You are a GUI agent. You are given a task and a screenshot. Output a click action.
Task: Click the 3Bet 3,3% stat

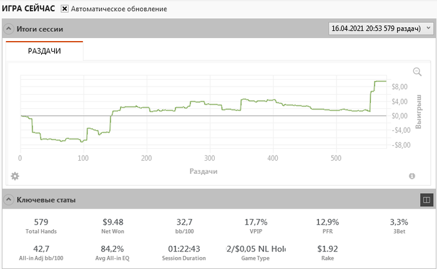(x=400, y=225)
